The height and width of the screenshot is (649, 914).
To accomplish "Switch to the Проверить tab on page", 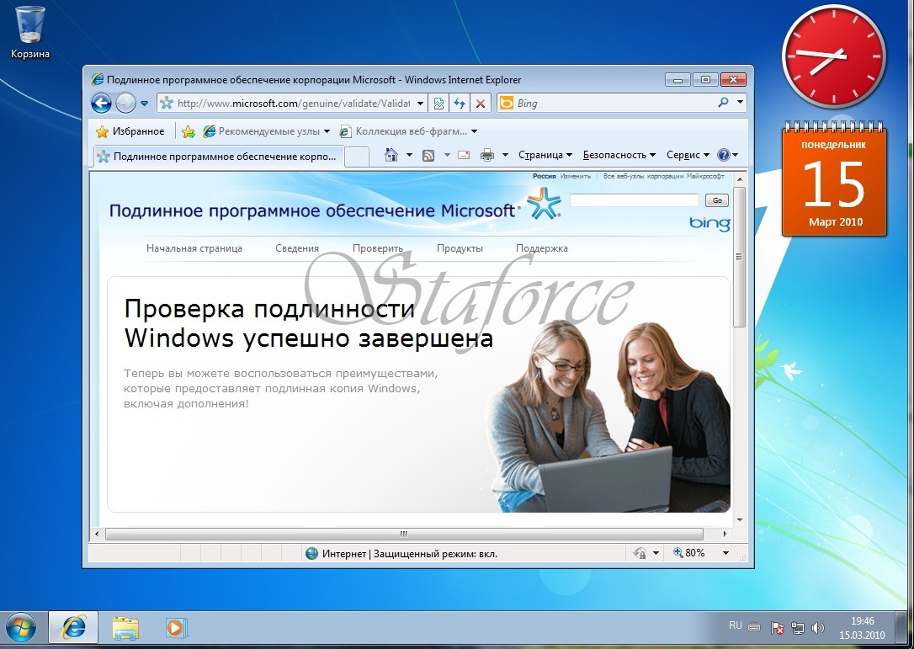I will point(376,248).
